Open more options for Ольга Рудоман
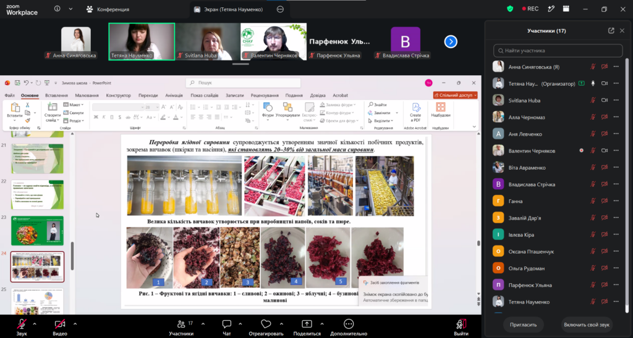This screenshot has height=338, width=633. [616, 268]
